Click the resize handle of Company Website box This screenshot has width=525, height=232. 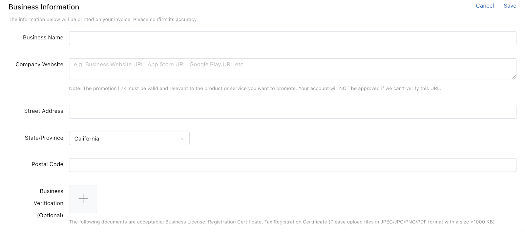(x=514, y=77)
